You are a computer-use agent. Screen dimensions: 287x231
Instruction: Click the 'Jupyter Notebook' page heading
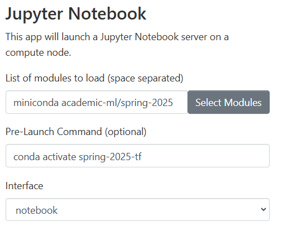click(76, 14)
